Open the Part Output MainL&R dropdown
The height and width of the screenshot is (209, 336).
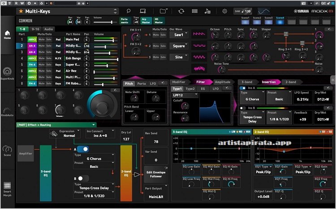(156, 192)
